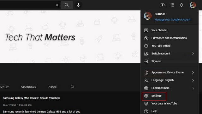Screen dimensions: 202x114
Task: Click the profile avatar in the top bar
Action: click(x=193, y=5)
